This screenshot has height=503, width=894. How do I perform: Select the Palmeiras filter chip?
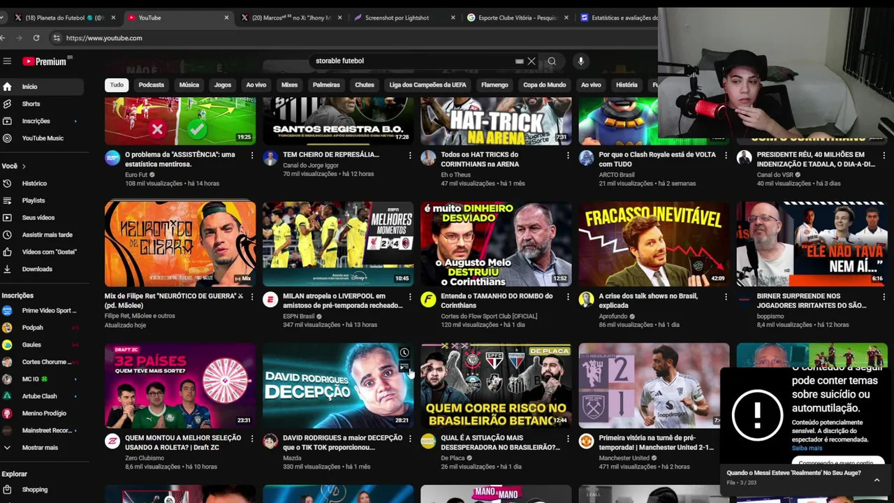[x=326, y=85]
